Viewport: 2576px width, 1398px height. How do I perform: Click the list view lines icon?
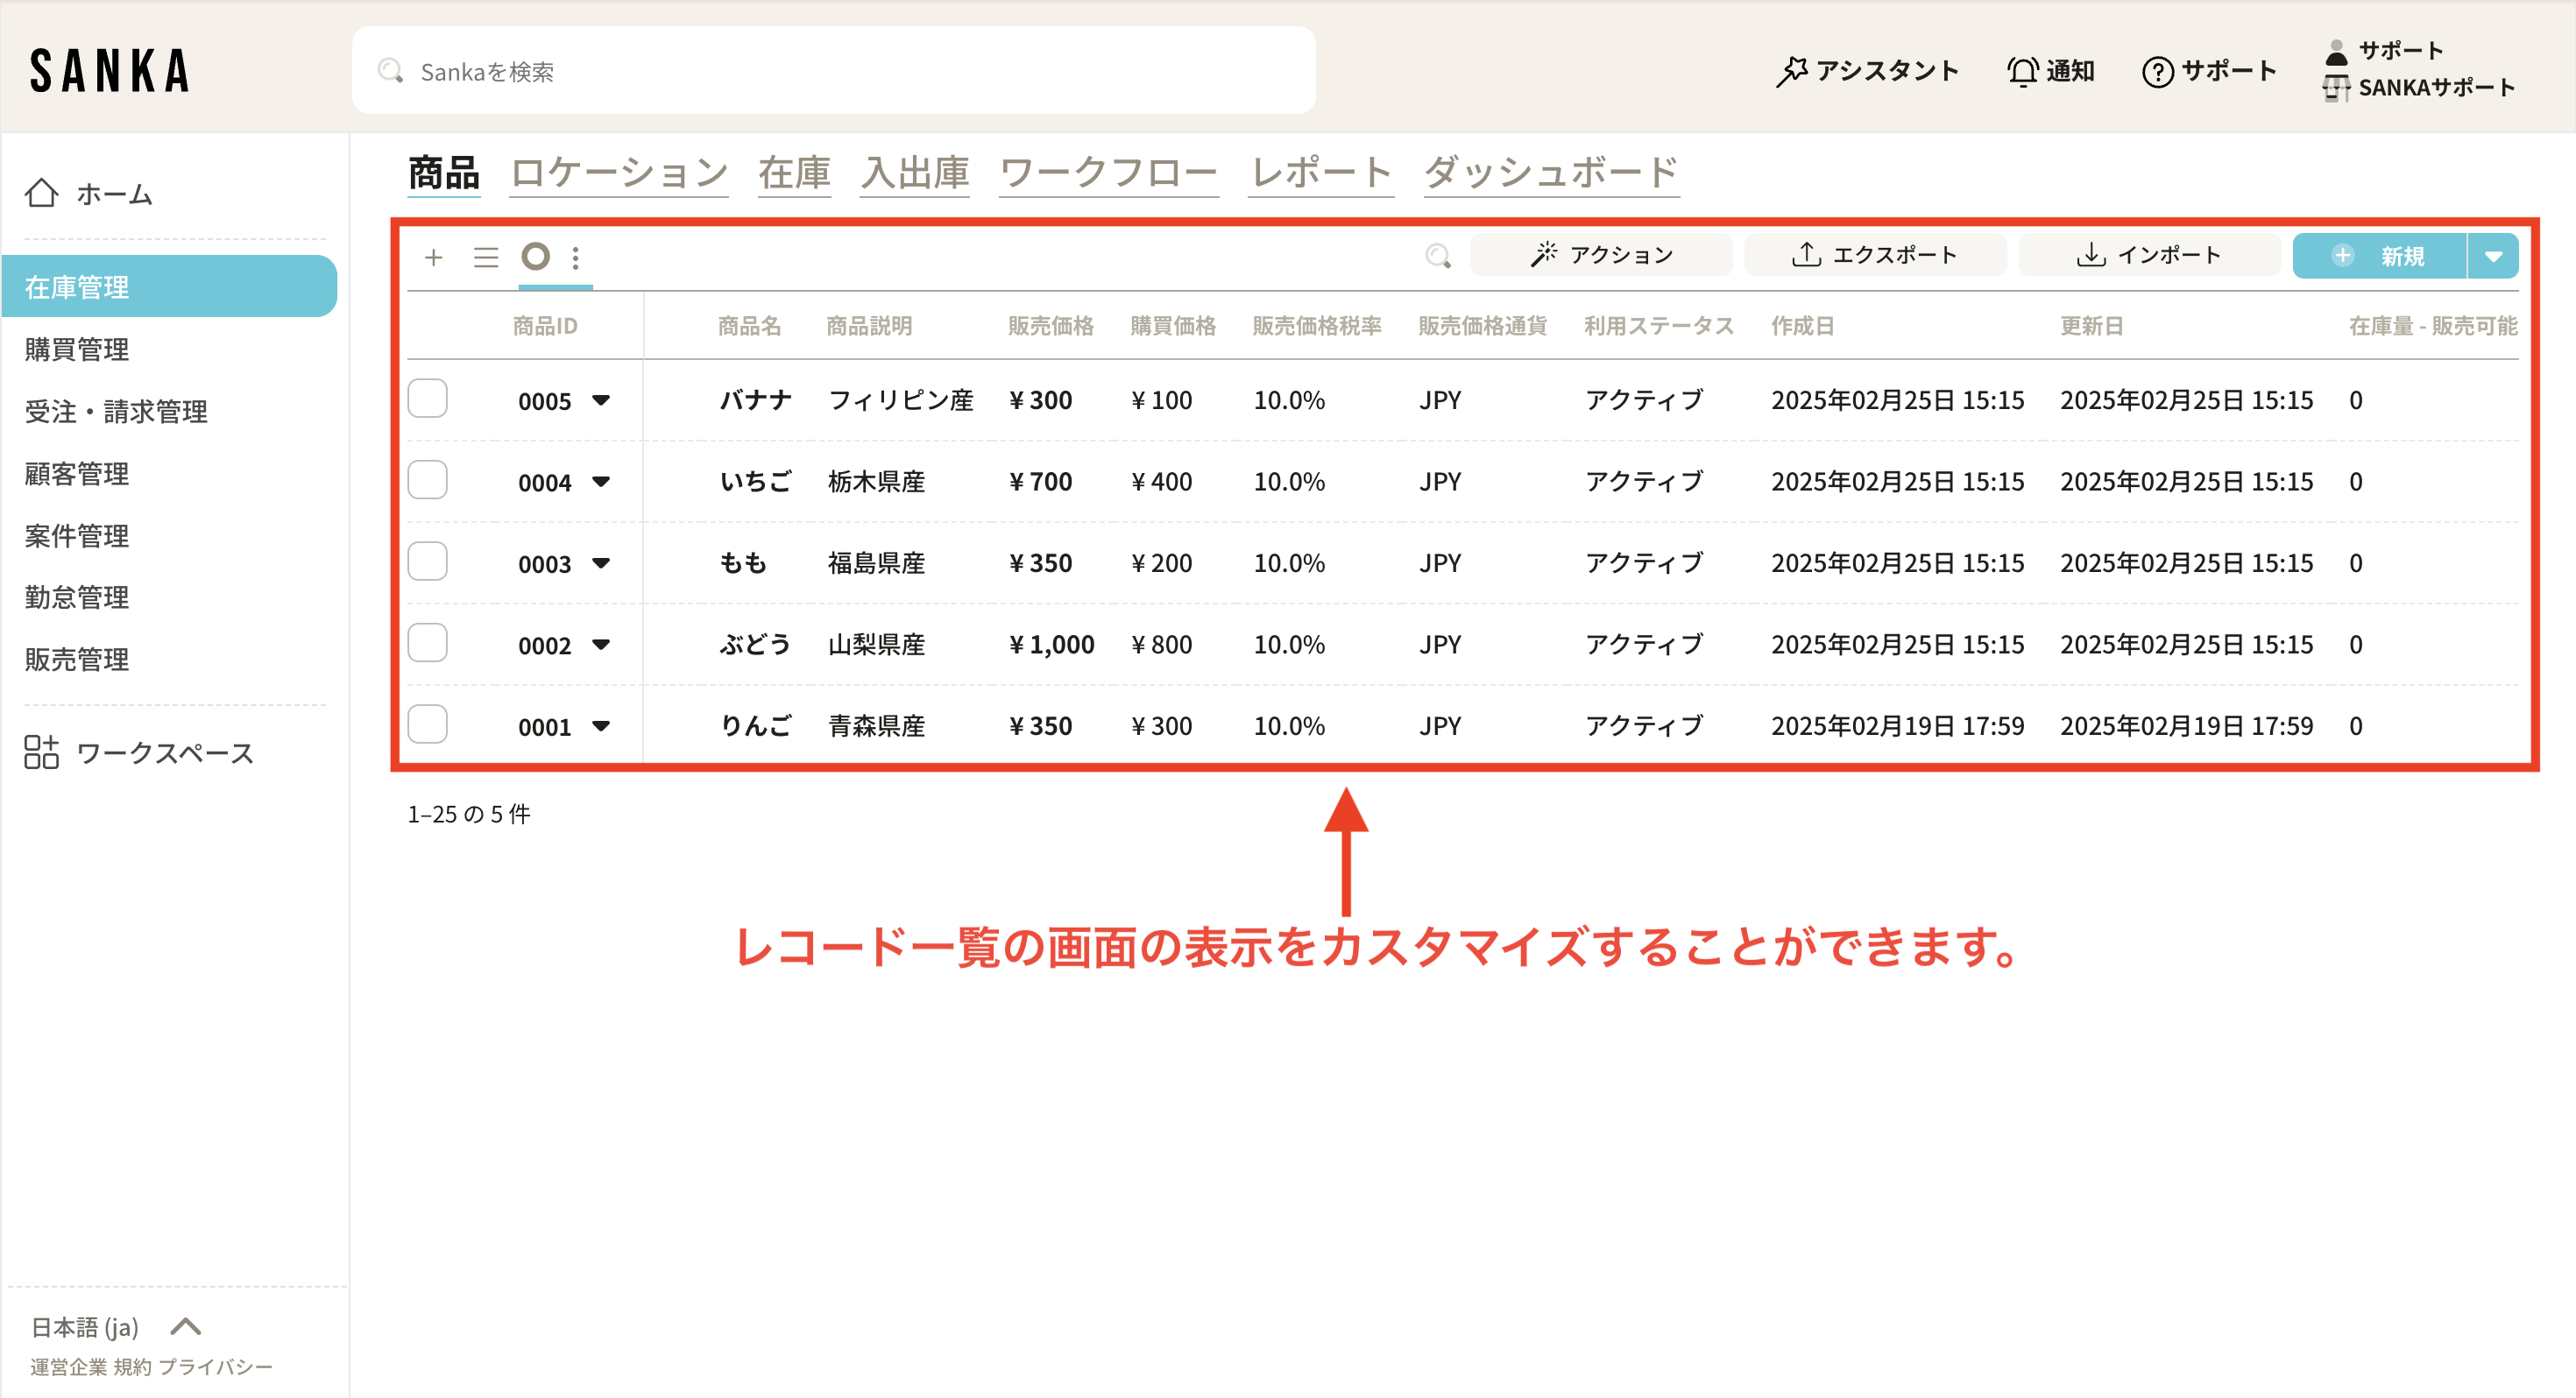(486, 257)
